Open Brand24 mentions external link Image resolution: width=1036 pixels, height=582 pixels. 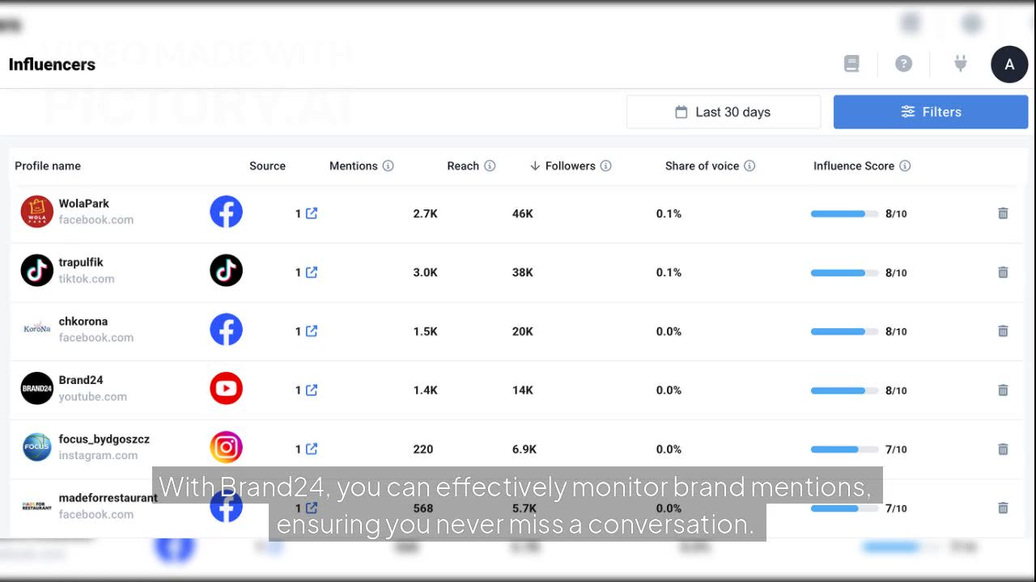point(312,390)
